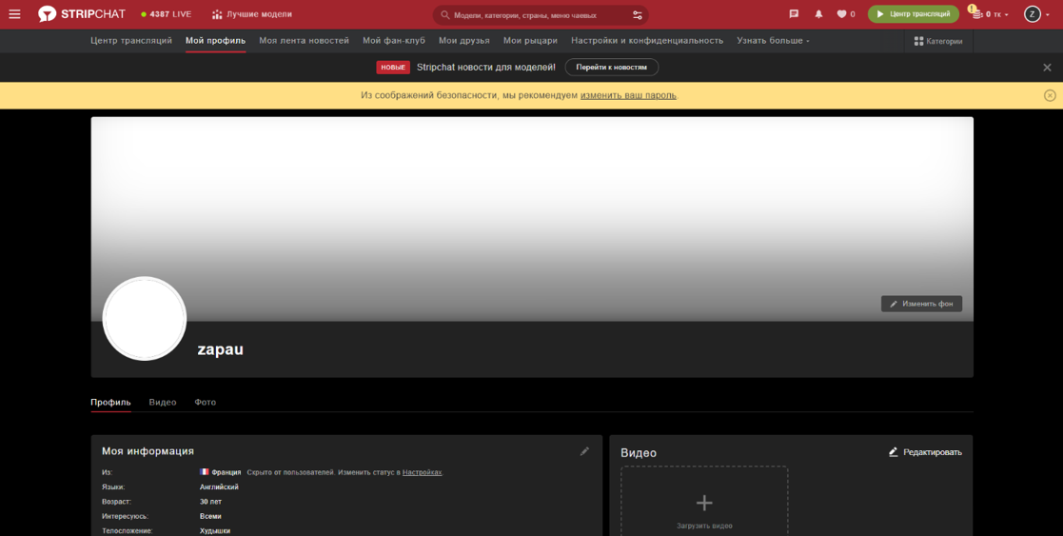Click the pencil icon in Моя информация
Screen dimensions: 1063x536
coord(584,451)
